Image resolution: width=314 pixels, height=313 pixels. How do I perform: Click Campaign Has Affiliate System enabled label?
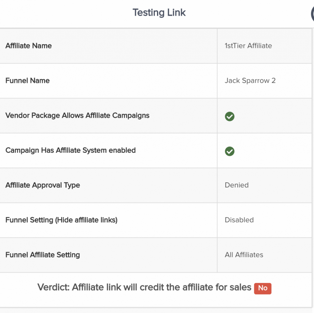71,151
